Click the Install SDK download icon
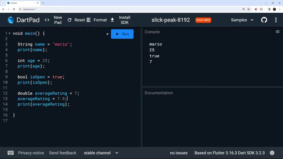Viewport: 283px width, 159px height. click(112, 20)
